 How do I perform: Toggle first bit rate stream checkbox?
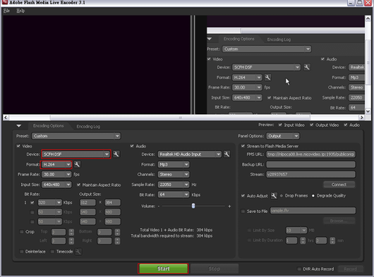pos(32,202)
